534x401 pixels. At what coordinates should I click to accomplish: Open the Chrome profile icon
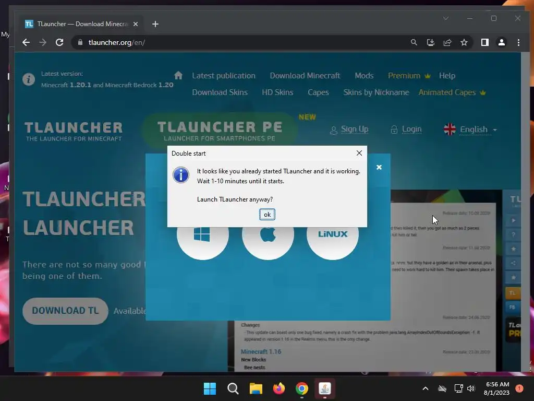pos(501,42)
